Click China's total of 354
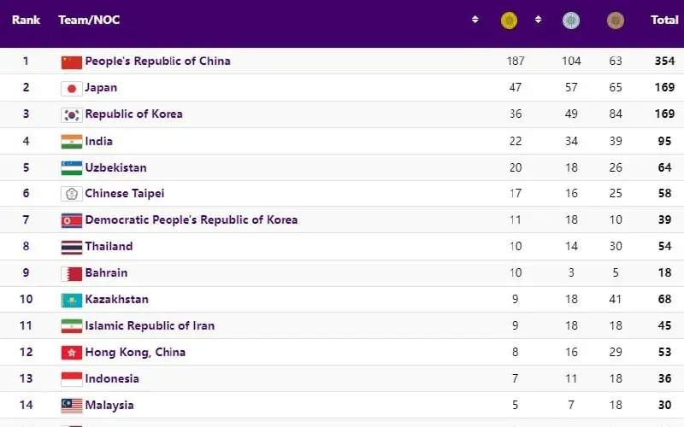Image resolution: width=684 pixels, height=427 pixels. pos(664,61)
